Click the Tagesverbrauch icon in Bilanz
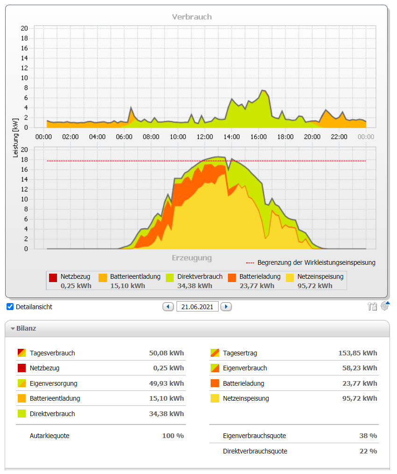The height and width of the screenshot is (474, 397). (x=21, y=353)
